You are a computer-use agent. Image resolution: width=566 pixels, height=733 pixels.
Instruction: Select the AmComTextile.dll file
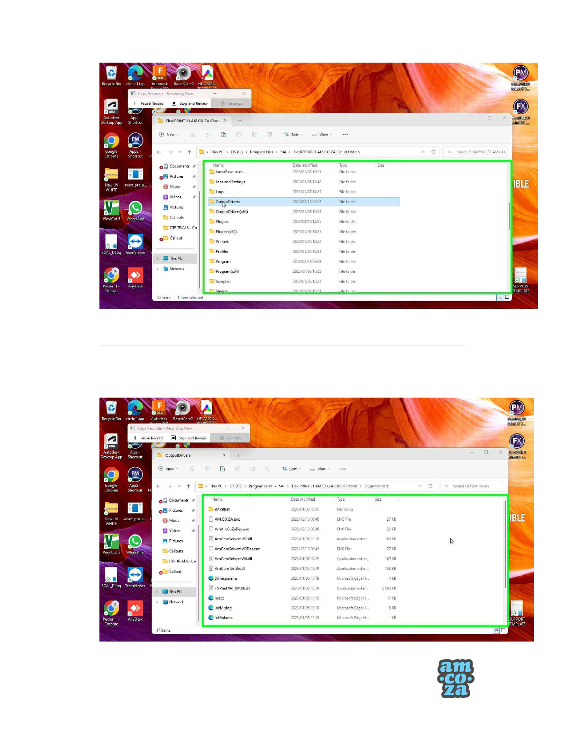pos(230,568)
